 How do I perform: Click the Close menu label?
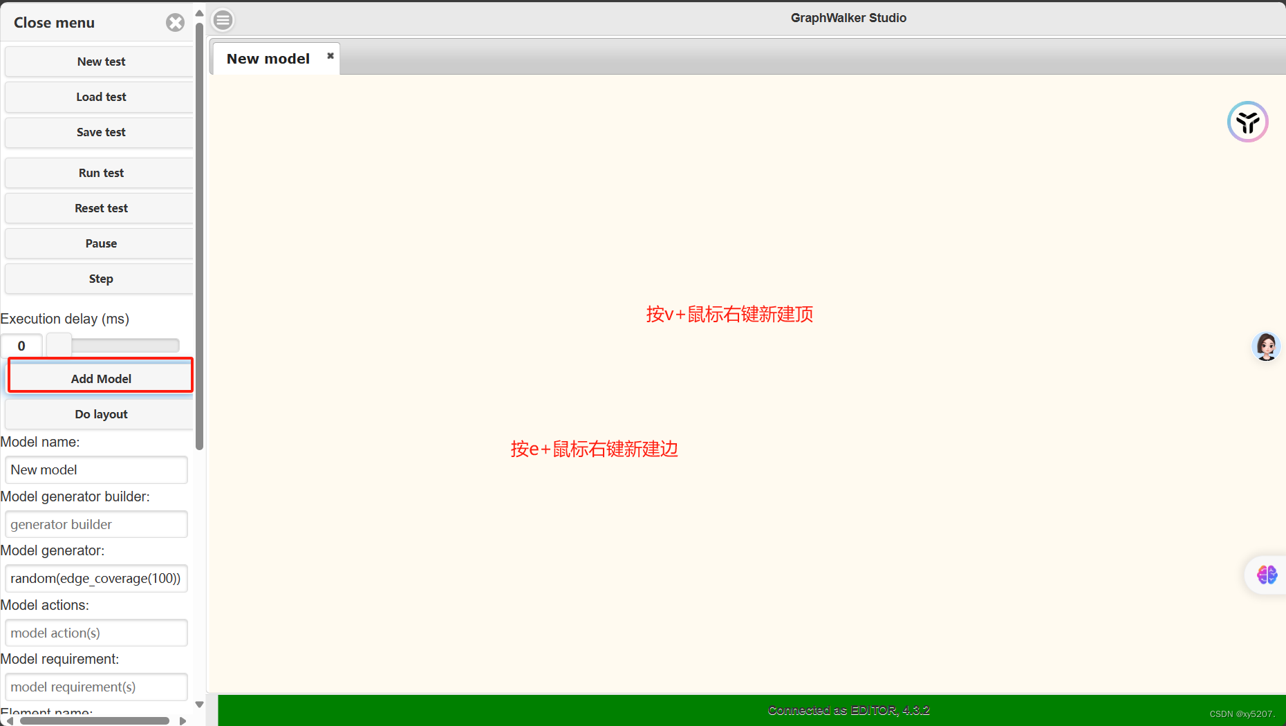(x=54, y=23)
